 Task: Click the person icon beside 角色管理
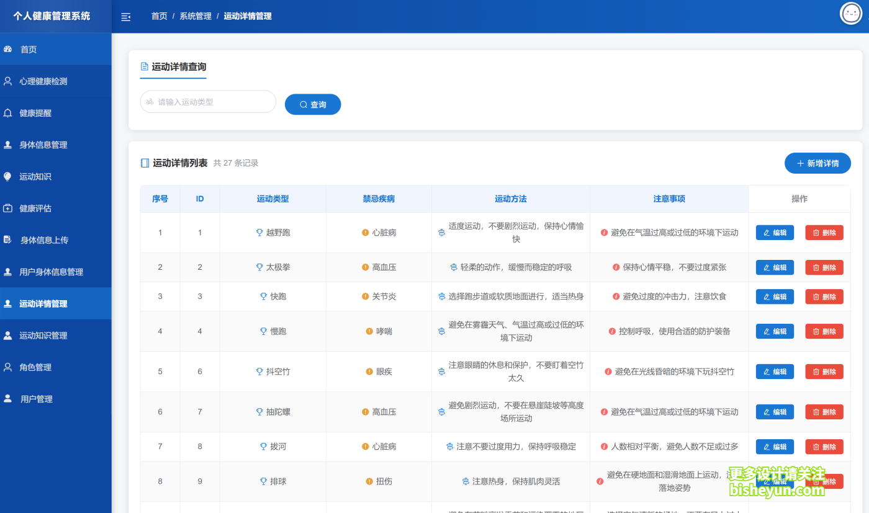(x=8, y=367)
